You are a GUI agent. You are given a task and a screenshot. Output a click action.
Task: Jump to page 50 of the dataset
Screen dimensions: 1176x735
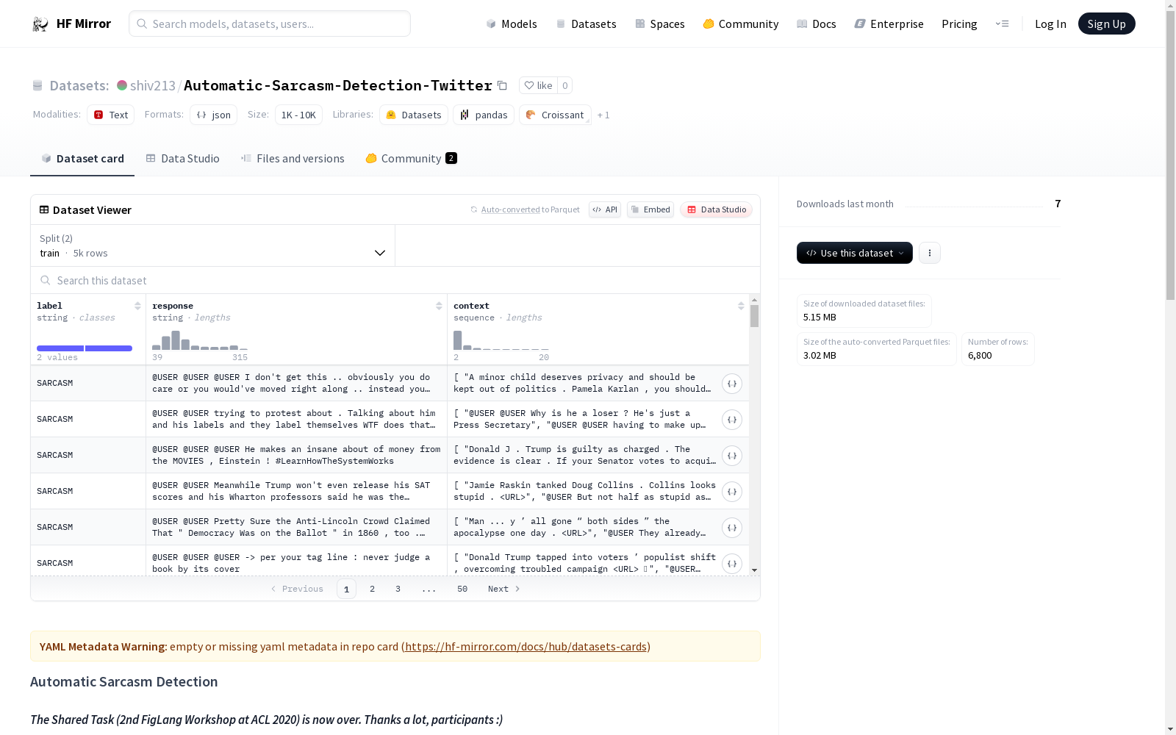(x=462, y=589)
